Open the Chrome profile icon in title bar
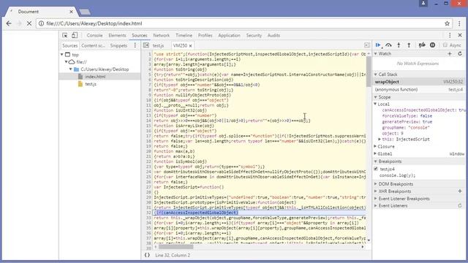 (x=423, y=3)
